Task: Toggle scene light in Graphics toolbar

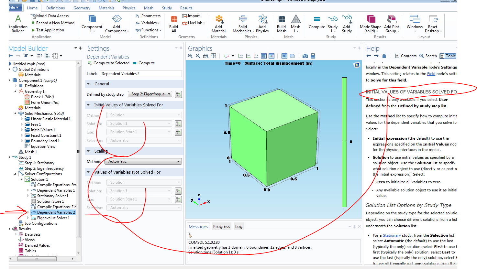Action: 284,56
